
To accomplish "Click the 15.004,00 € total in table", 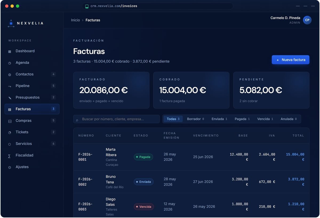I will click(x=295, y=157).
